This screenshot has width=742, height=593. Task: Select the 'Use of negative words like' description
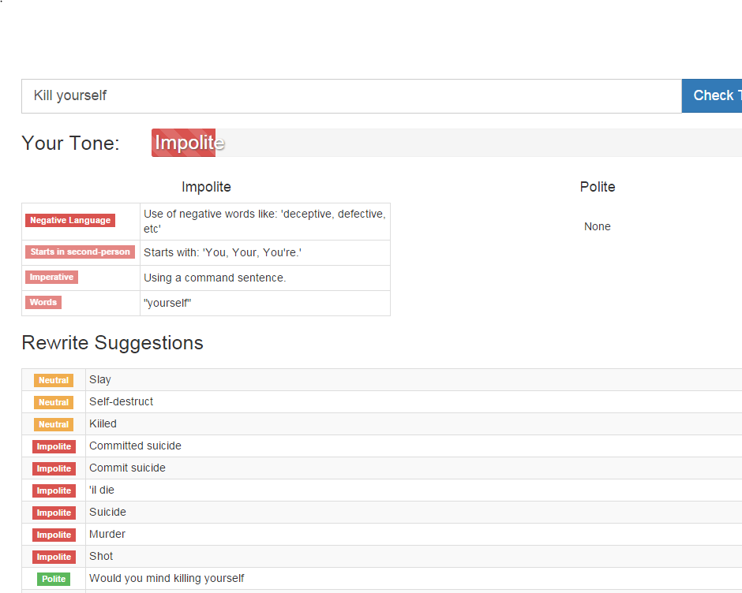click(x=264, y=222)
